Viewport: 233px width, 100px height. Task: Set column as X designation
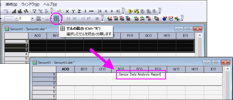tap(67, 11)
